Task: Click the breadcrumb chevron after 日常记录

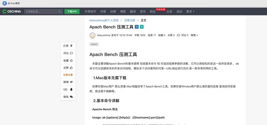Action: click(138, 20)
